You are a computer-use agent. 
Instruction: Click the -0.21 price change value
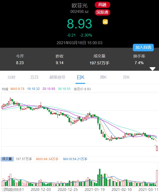click(71, 35)
